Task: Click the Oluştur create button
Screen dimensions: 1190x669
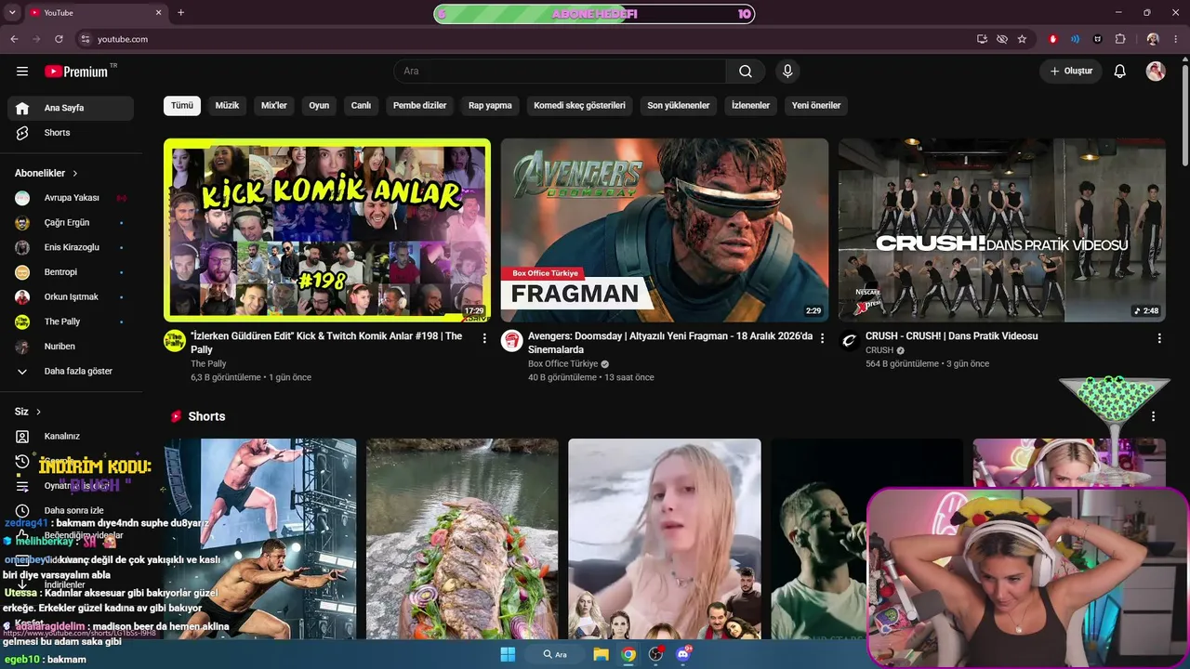Action: pos(1071,72)
